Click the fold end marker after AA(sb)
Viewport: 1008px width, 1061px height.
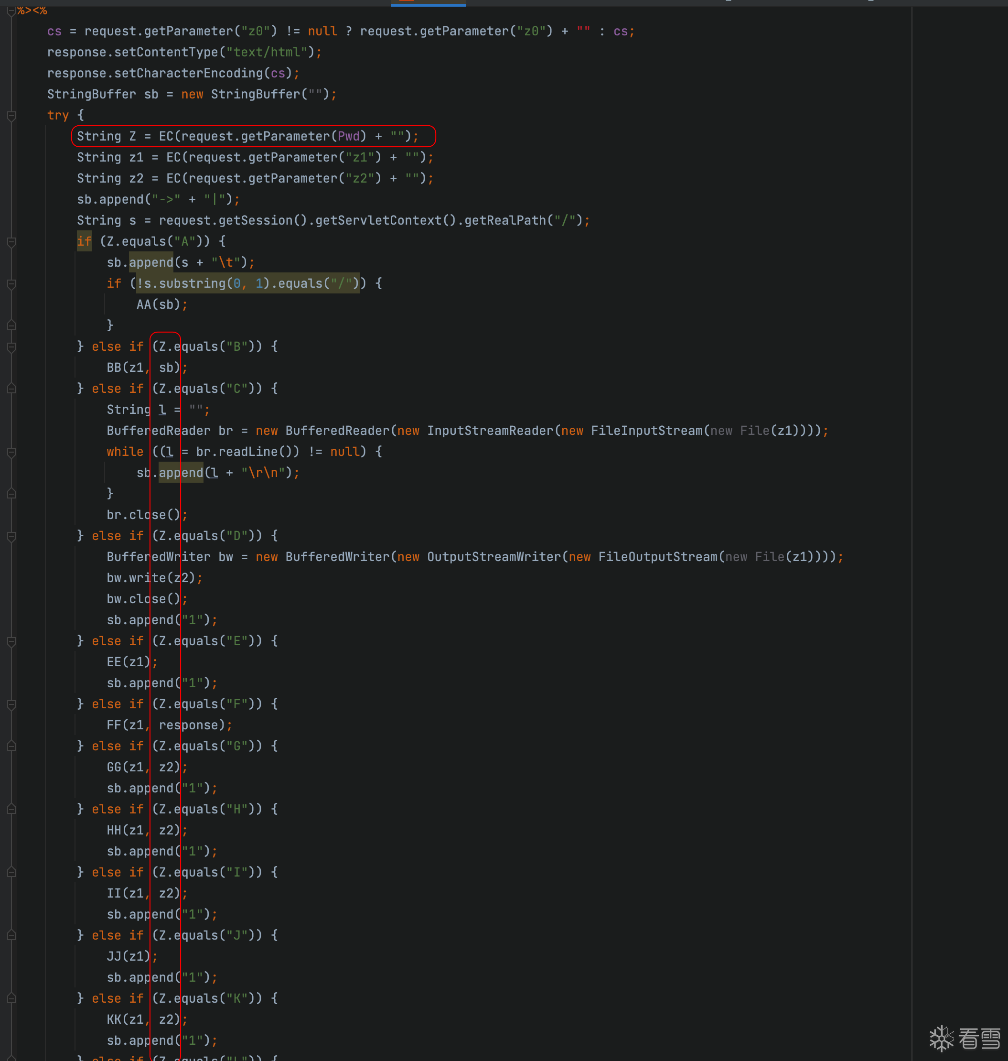tap(11, 326)
